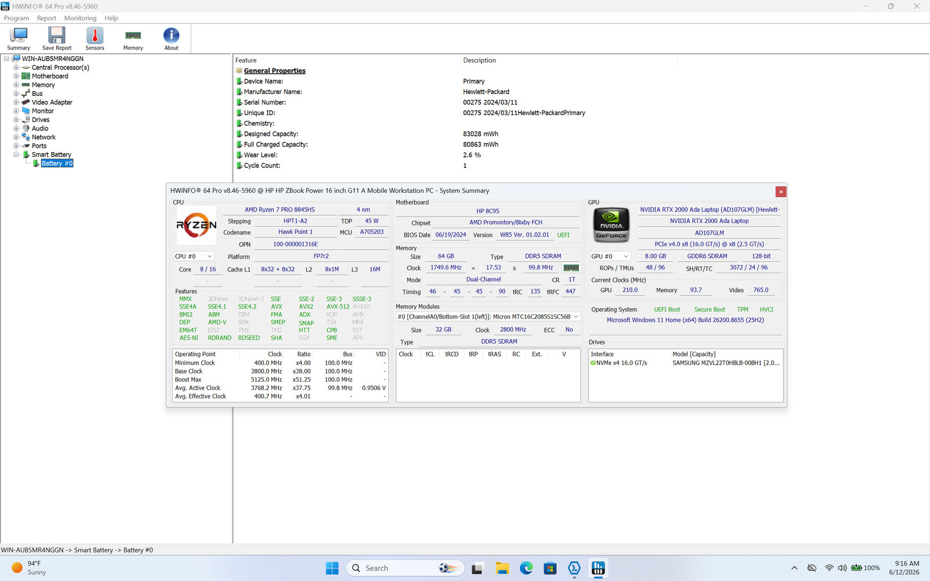Show hidden tray icons chevron
The width and height of the screenshot is (930, 581).
(794, 568)
